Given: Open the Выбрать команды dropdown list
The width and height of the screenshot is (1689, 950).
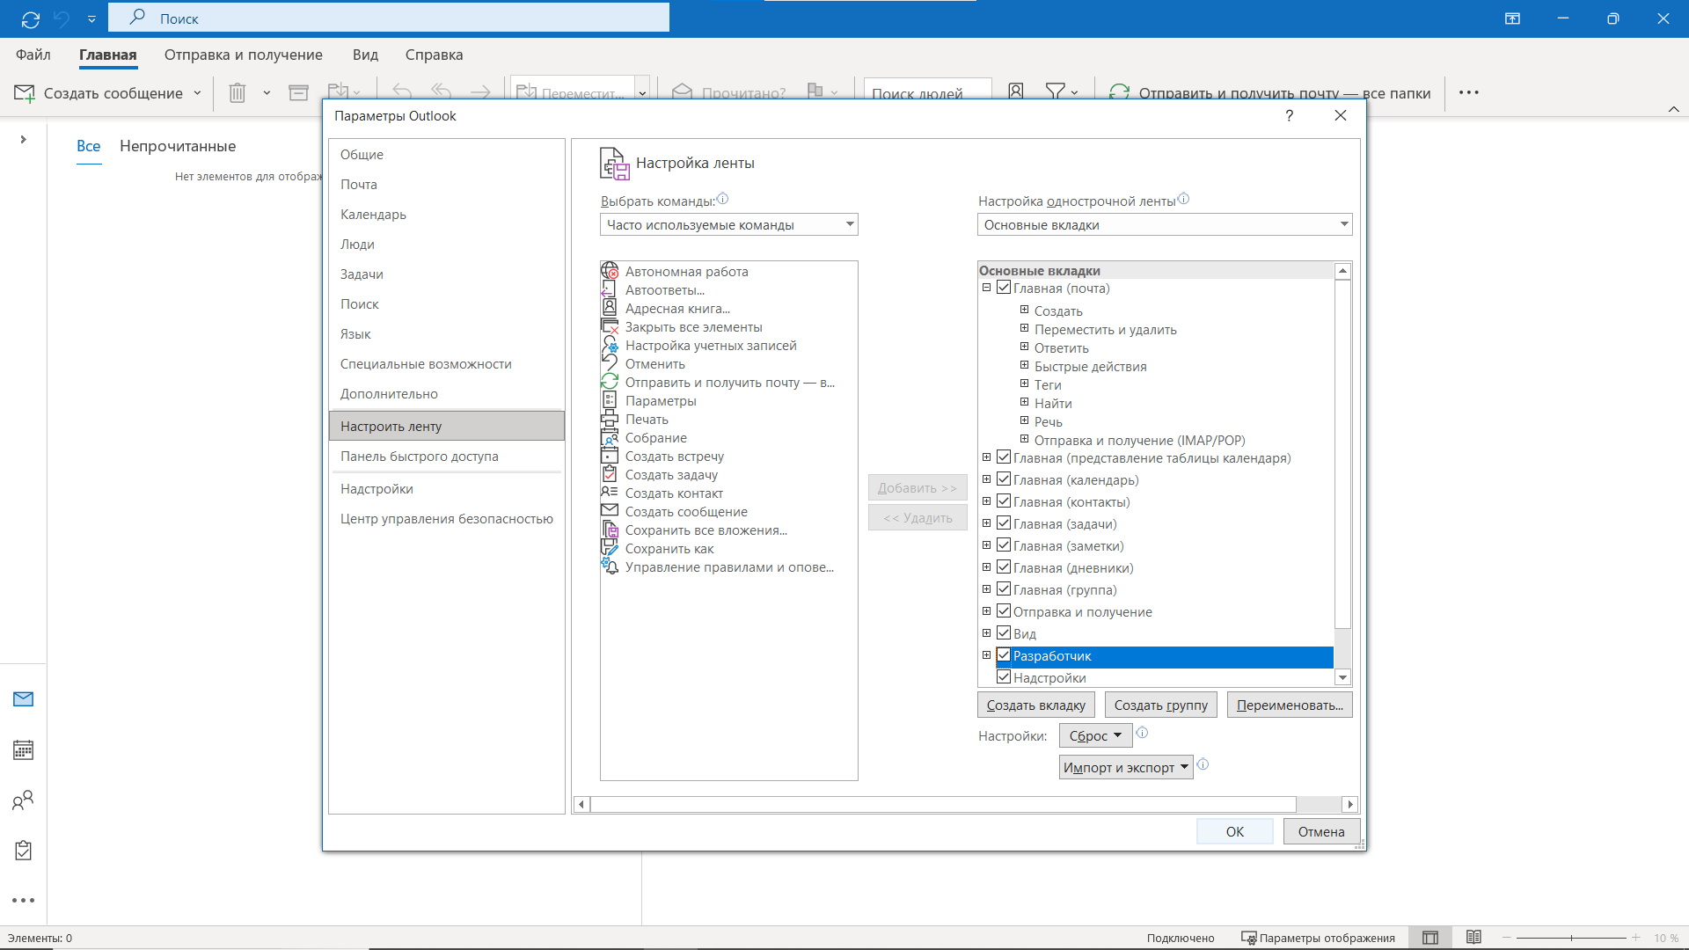Looking at the screenshot, I should (x=728, y=225).
